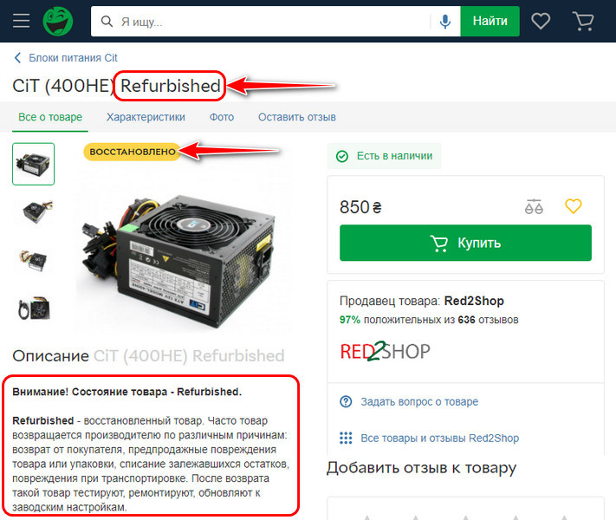Switch to the Фото tab
The width and height of the screenshot is (616, 520).
tap(222, 117)
